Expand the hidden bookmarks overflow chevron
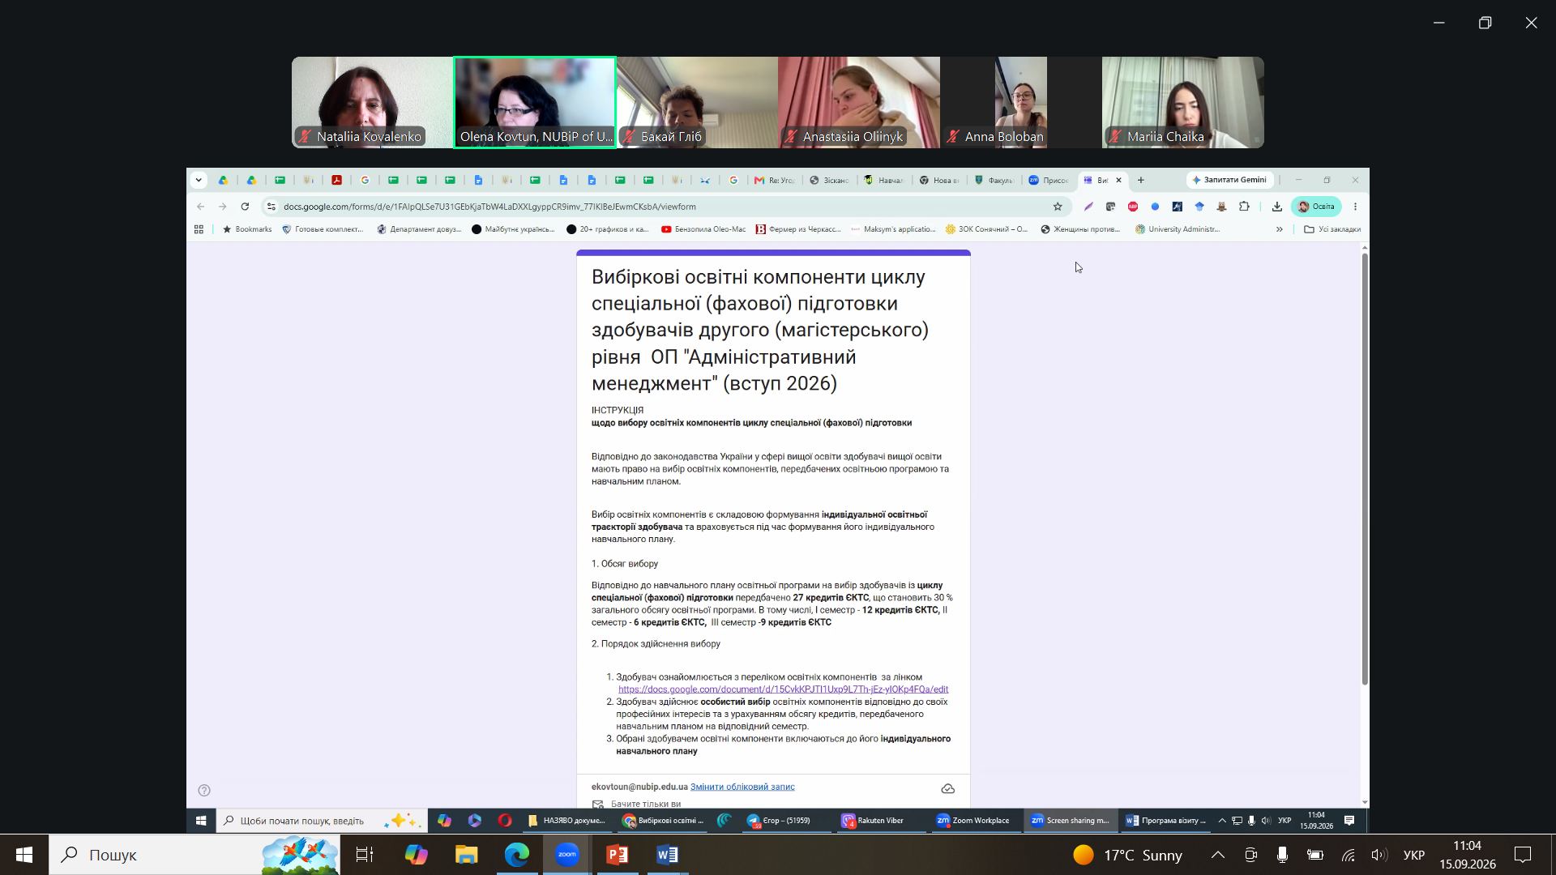This screenshot has width=1556, height=875. pyautogui.click(x=1280, y=229)
